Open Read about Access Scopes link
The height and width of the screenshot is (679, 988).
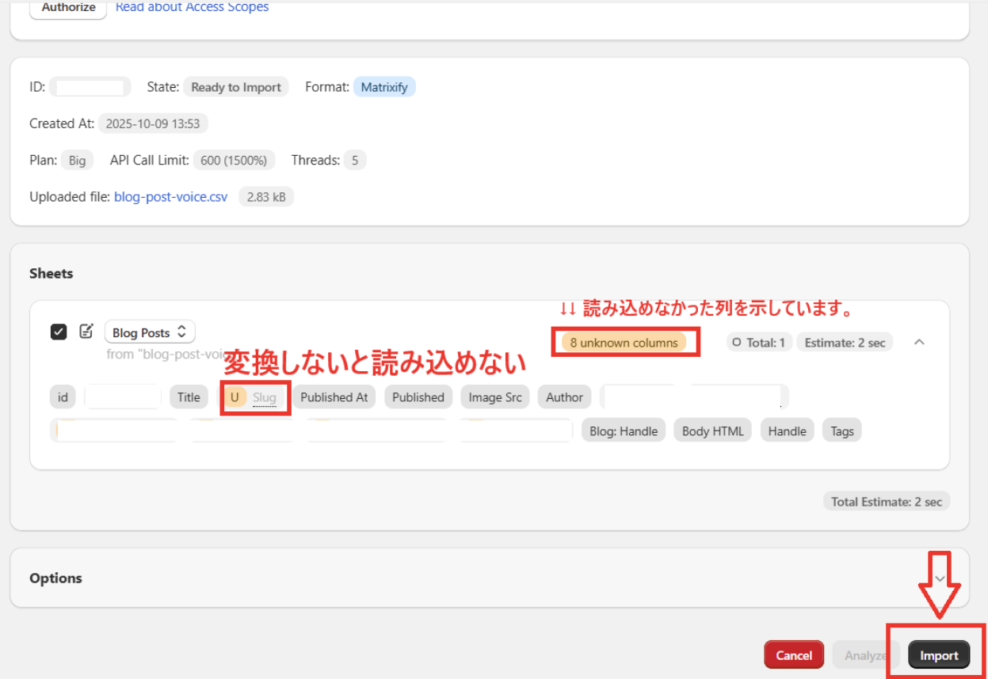[x=192, y=8]
